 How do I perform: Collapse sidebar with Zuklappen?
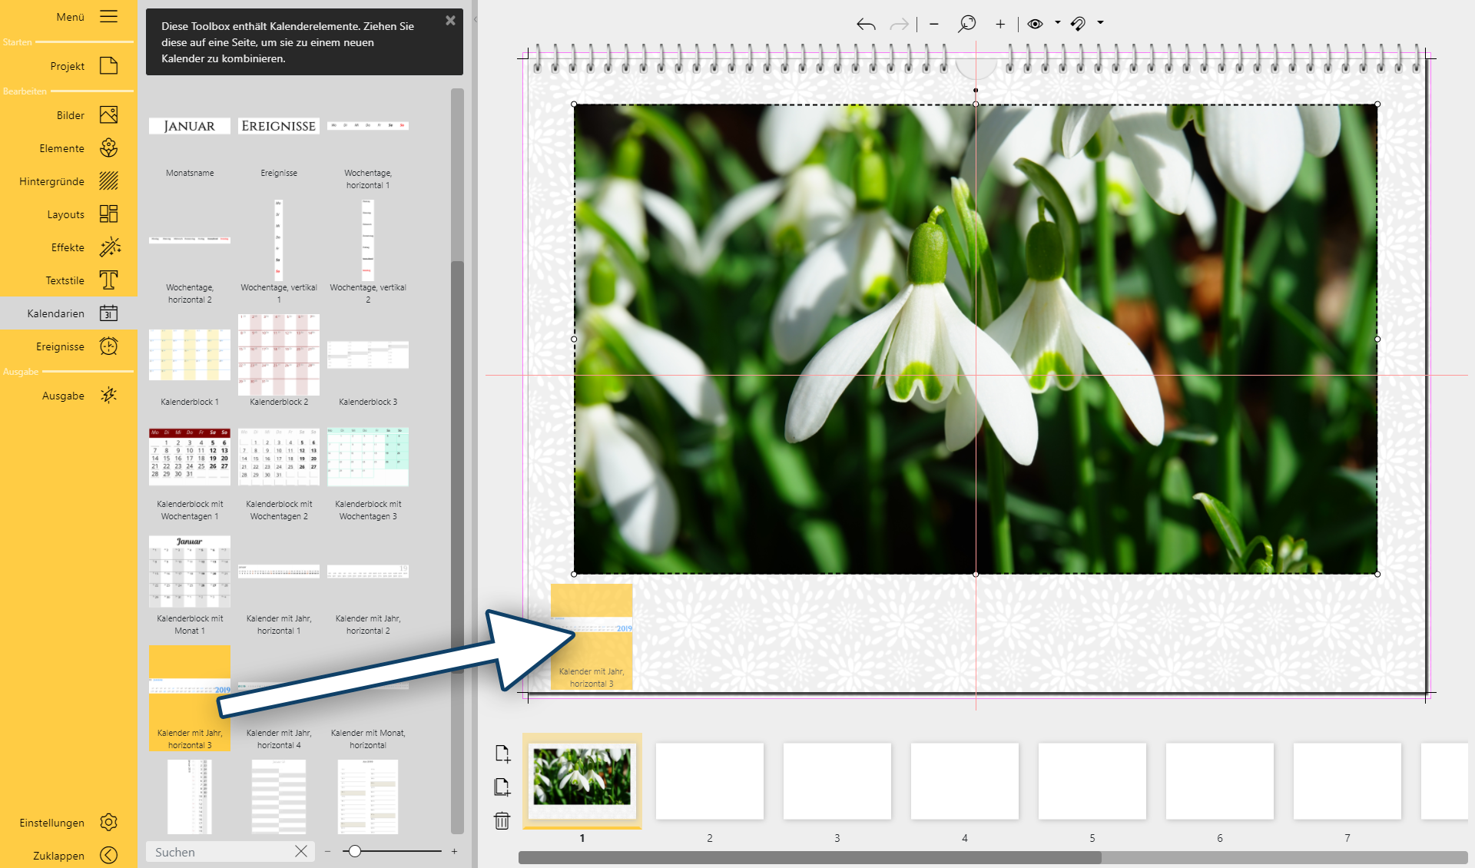tap(109, 855)
